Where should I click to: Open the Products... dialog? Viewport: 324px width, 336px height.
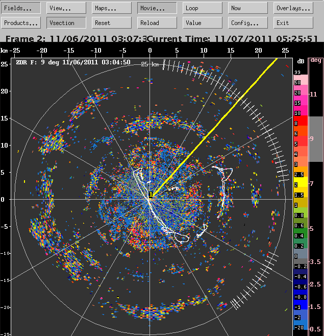21,22
